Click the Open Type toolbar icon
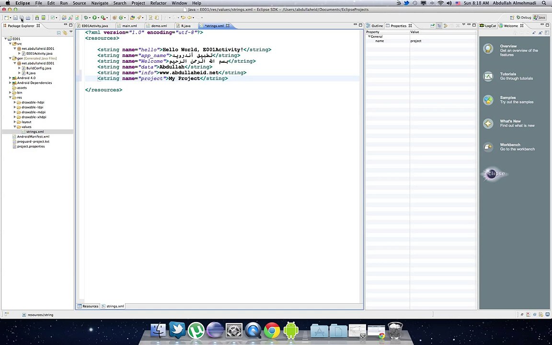The width and height of the screenshot is (552, 345). (x=132, y=18)
